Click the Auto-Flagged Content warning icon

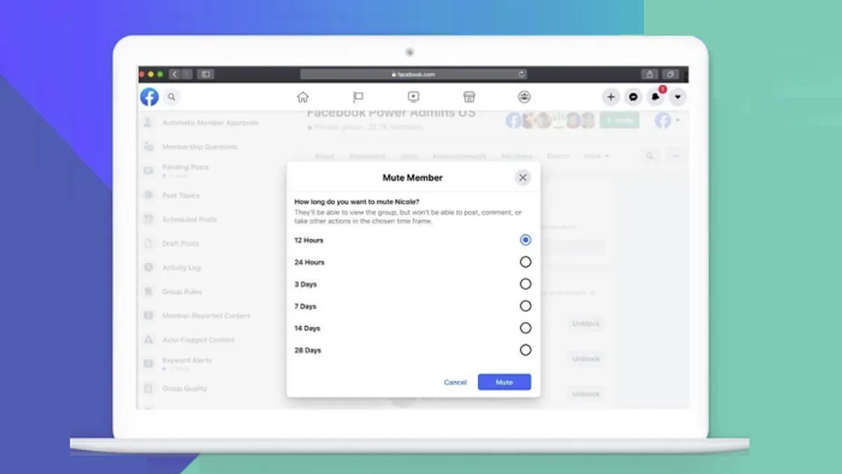[148, 340]
